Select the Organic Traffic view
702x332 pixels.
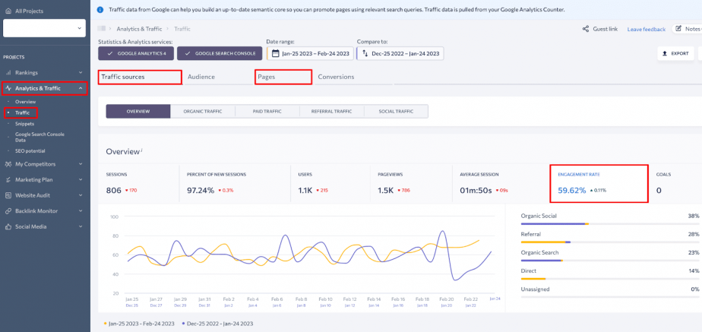click(x=202, y=112)
